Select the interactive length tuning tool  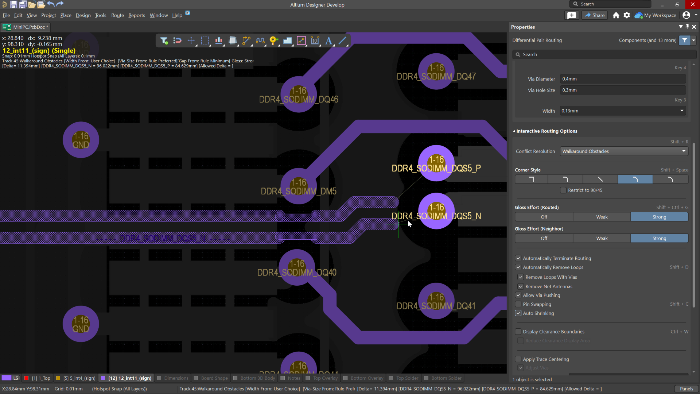tap(260, 40)
